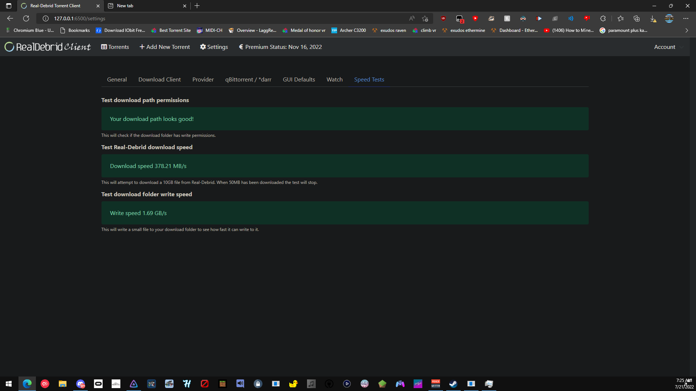Click the Add New Torrent plus icon
The height and width of the screenshot is (391, 696).
(142, 47)
